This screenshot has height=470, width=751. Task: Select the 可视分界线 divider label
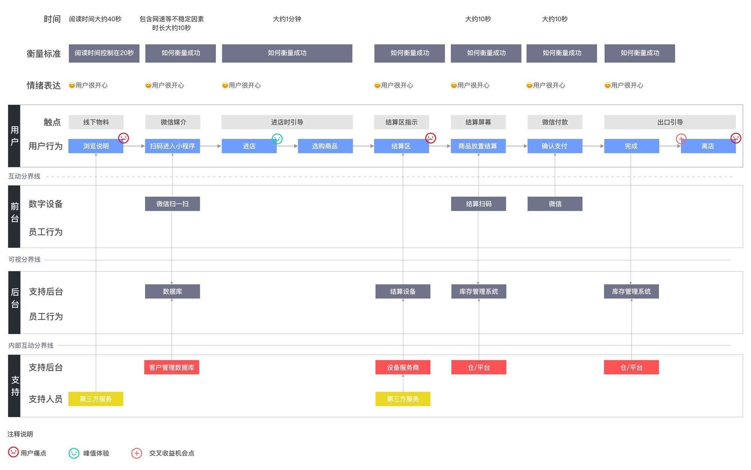(24, 260)
